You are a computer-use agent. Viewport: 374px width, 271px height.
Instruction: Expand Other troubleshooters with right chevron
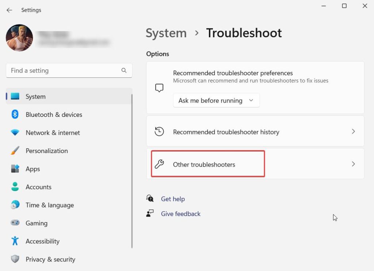353,164
